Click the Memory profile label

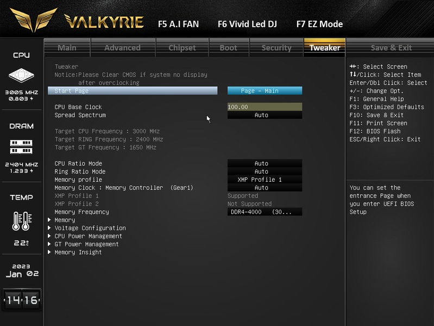tap(78, 180)
